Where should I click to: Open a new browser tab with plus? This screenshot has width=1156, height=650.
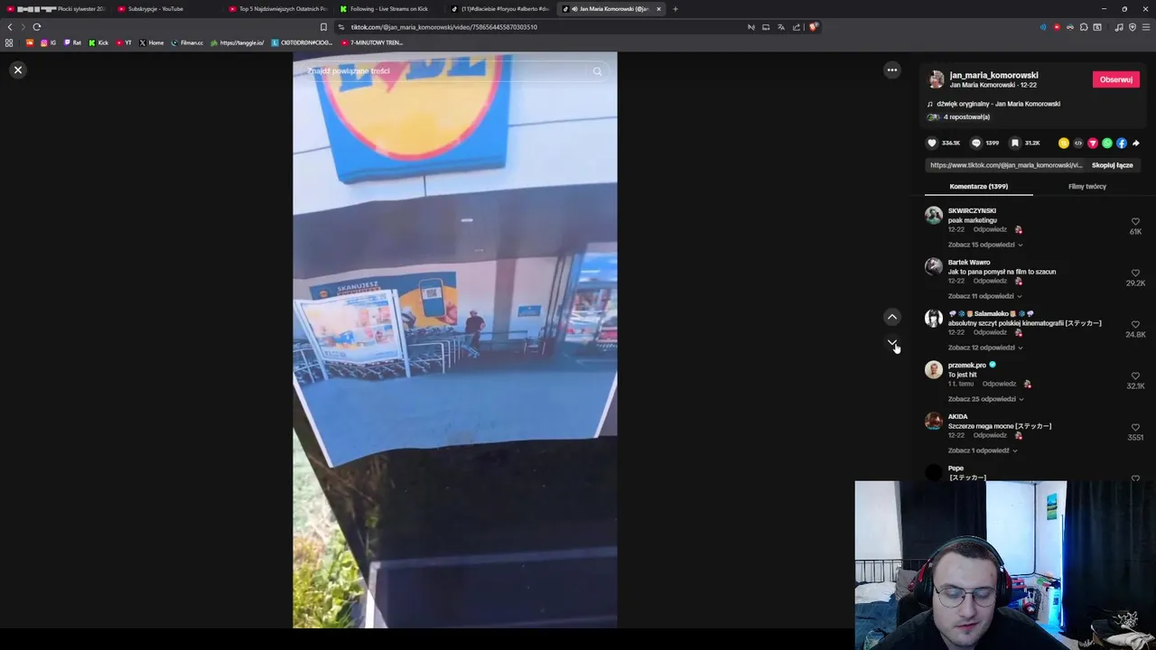675,9
